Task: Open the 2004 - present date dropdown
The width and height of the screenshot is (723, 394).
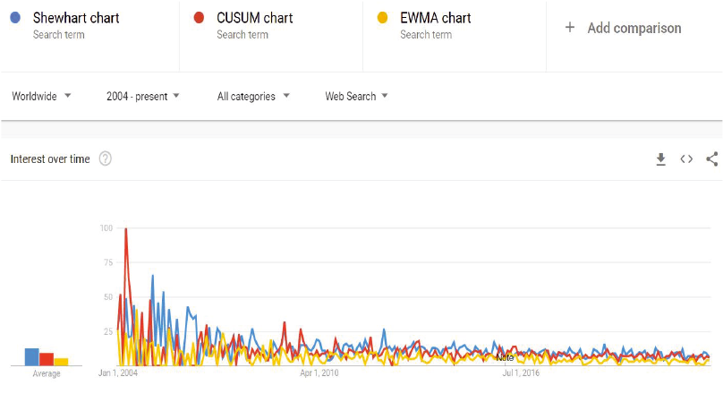Action: point(142,96)
